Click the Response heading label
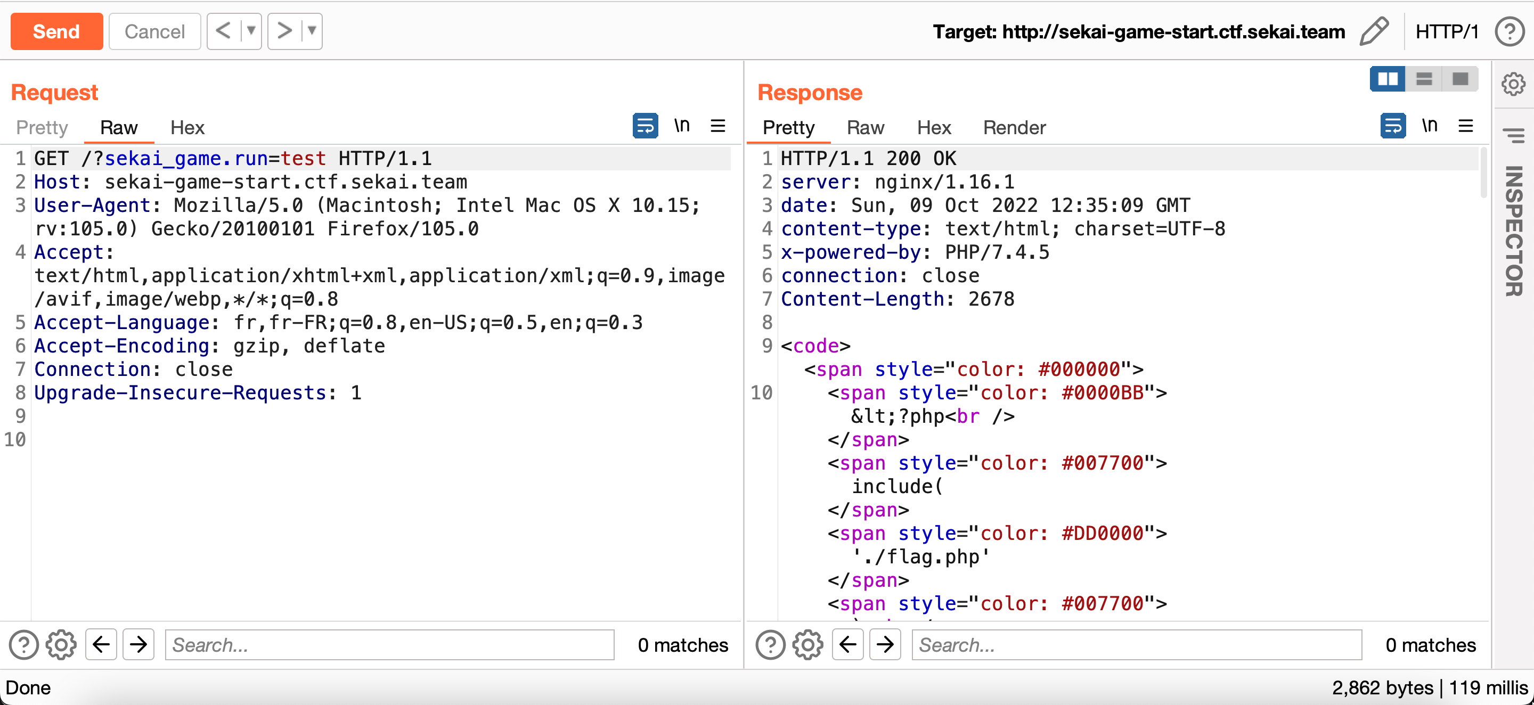The width and height of the screenshot is (1534, 705). pyautogui.click(x=810, y=92)
